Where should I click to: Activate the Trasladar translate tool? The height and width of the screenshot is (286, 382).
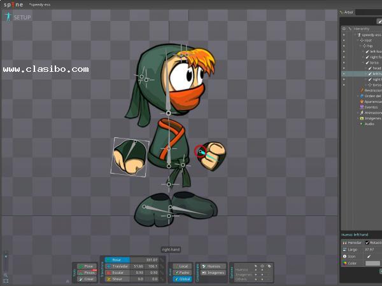(x=117, y=266)
